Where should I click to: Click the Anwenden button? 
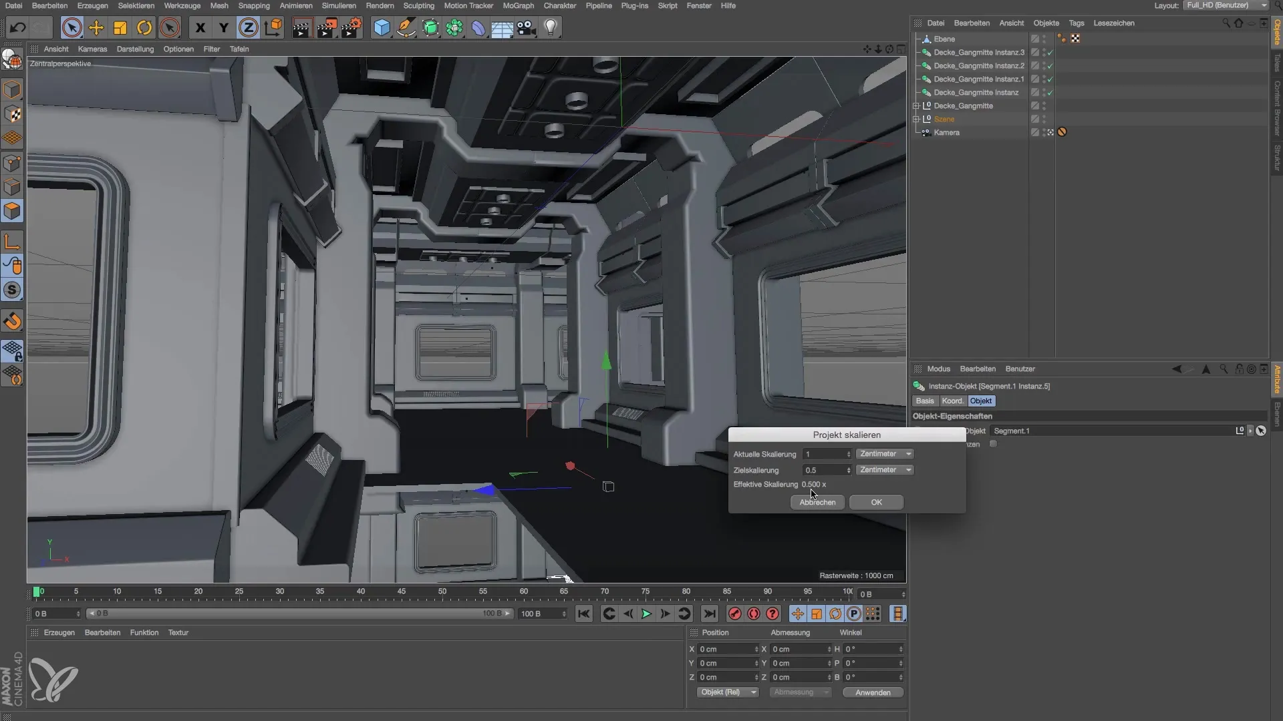click(x=873, y=692)
